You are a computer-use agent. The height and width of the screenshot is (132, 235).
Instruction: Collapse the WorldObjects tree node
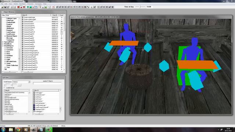(x=3, y=46)
